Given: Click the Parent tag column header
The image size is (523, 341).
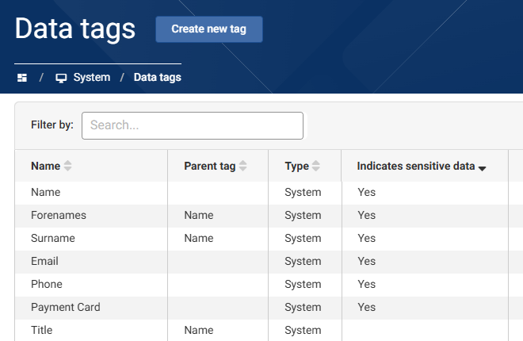Looking at the screenshot, I should point(209,167).
